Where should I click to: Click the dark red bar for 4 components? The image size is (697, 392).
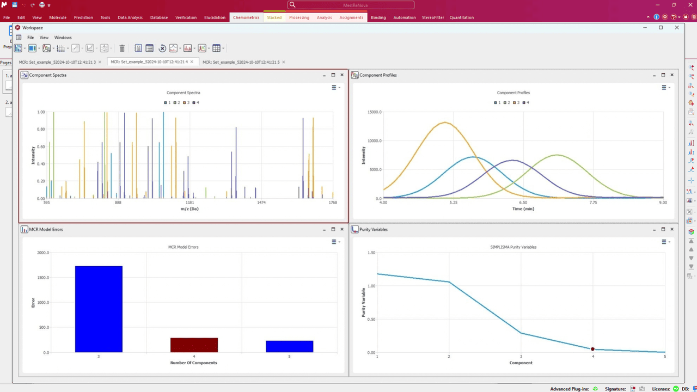click(x=194, y=345)
